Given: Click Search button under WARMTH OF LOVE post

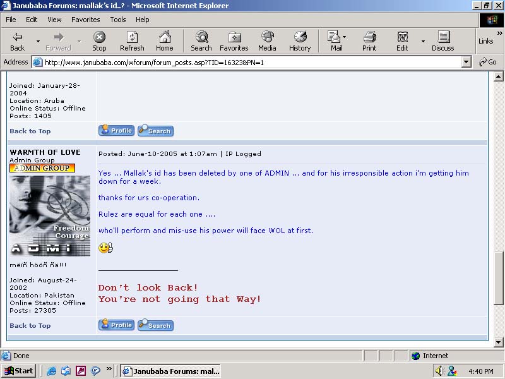Looking at the screenshot, I should pos(155,325).
